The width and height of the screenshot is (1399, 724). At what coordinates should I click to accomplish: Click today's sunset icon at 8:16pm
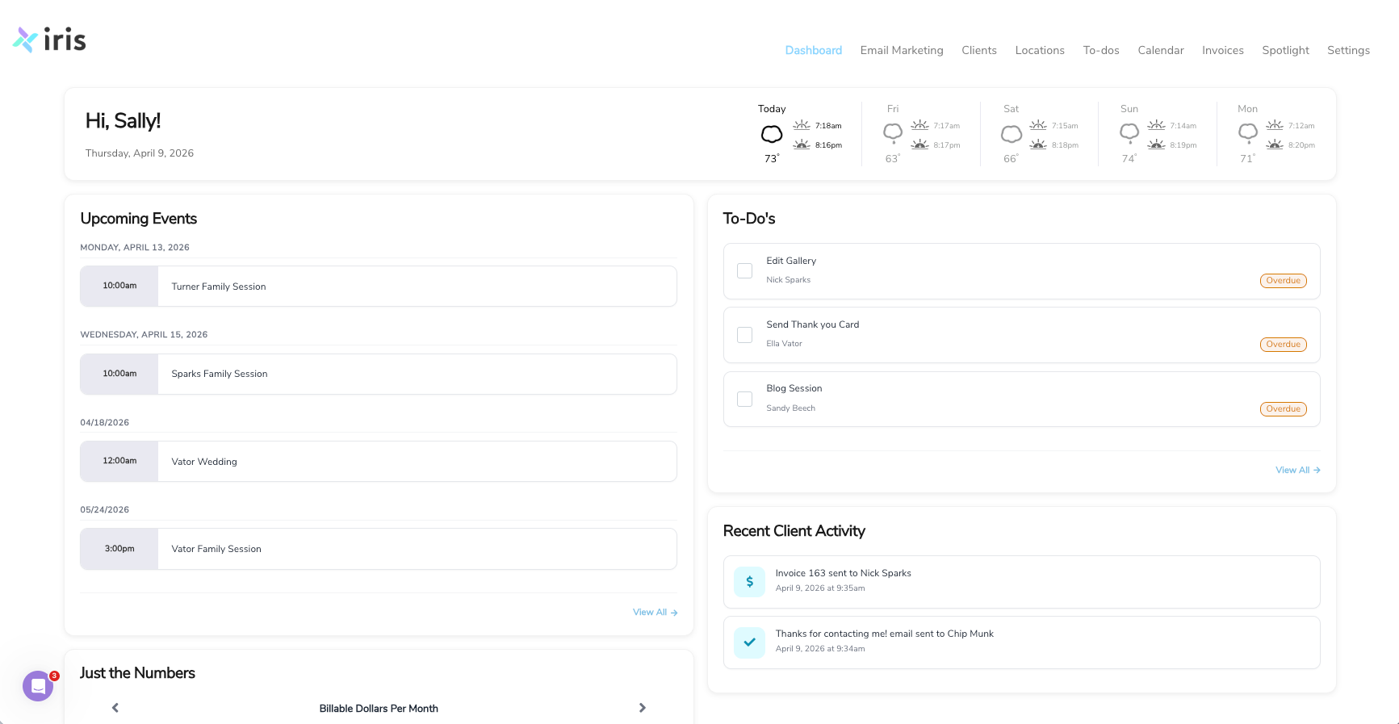click(802, 144)
